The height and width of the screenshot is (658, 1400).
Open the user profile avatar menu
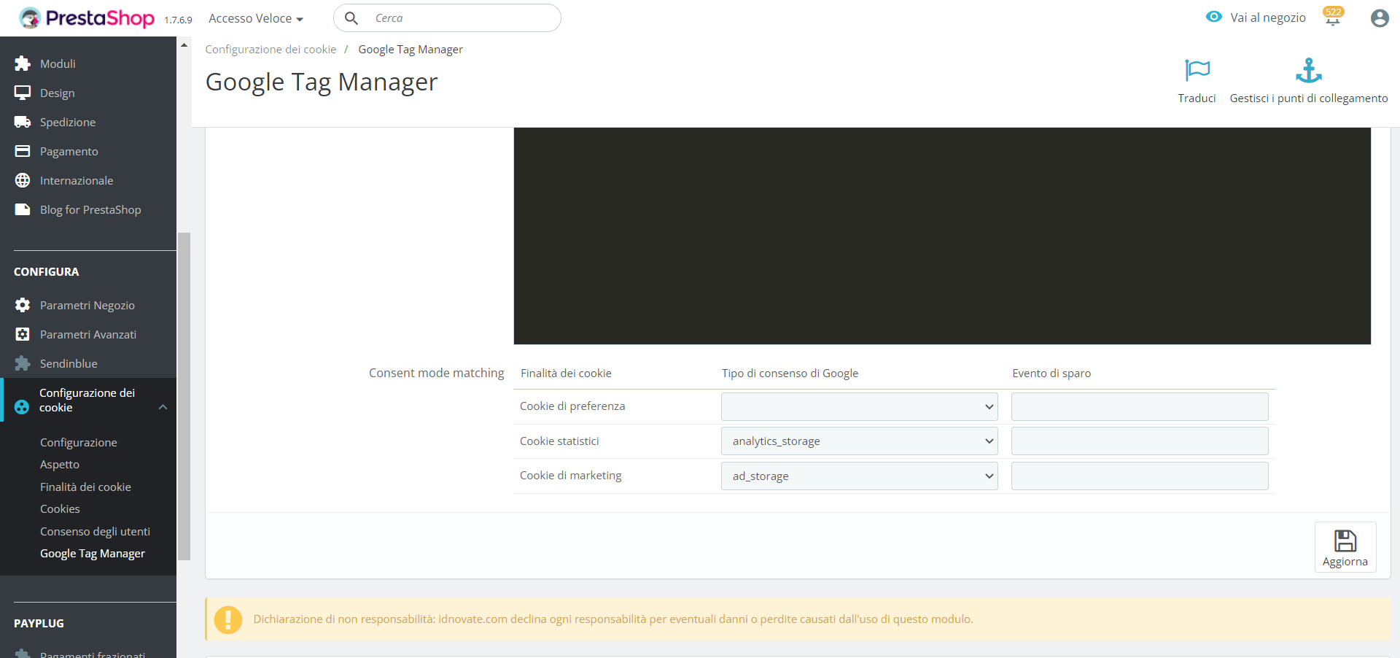(x=1380, y=18)
